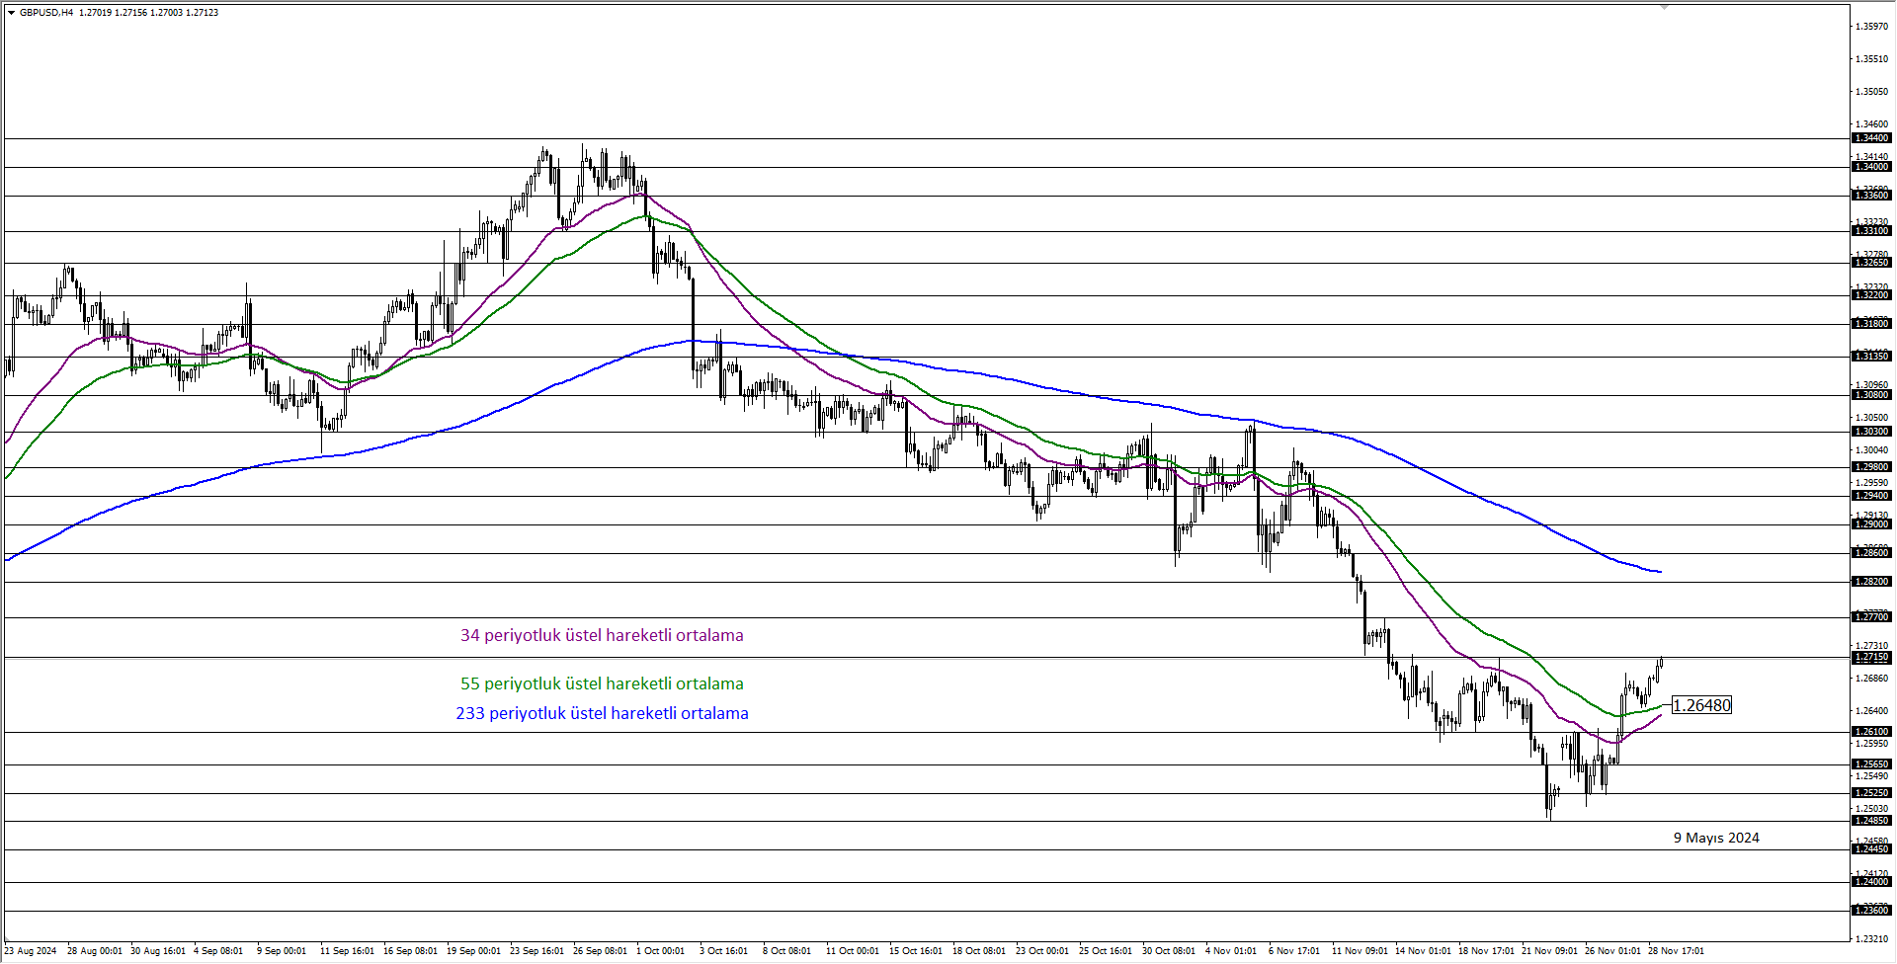Click the 1.30300 price level tag
The image size is (1897, 964).
tap(1871, 432)
